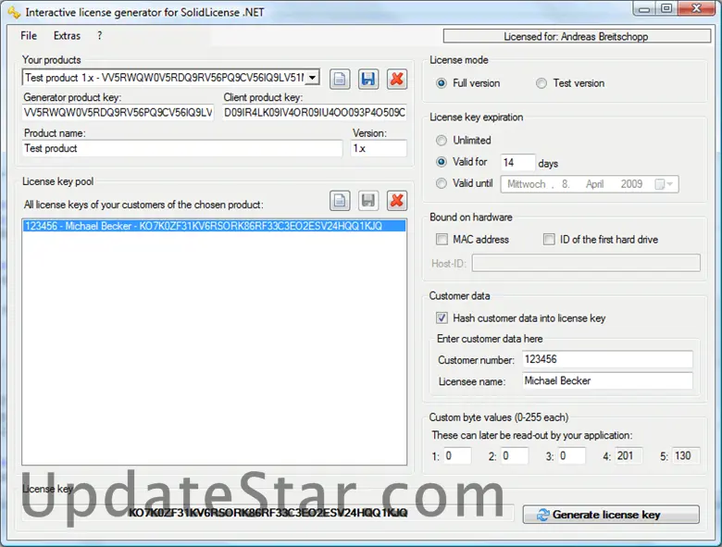722x547 pixels.
Task: Create a new product with the page icon
Action: pyautogui.click(x=340, y=80)
